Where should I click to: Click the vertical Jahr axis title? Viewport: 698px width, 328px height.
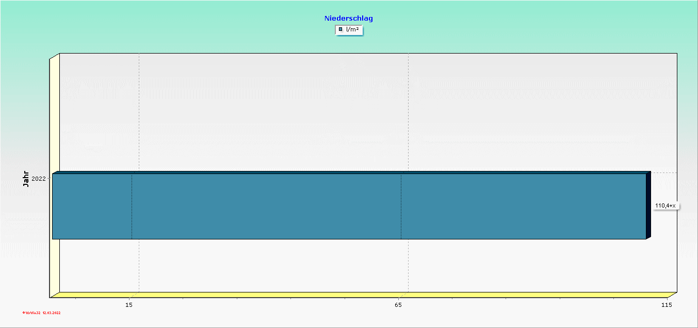point(26,178)
